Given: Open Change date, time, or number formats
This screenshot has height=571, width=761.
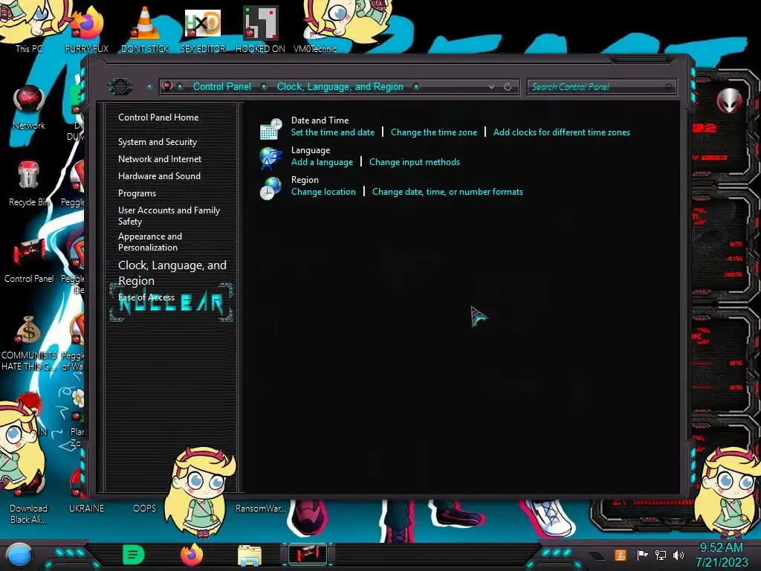Looking at the screenshot, I should [447, 192].
